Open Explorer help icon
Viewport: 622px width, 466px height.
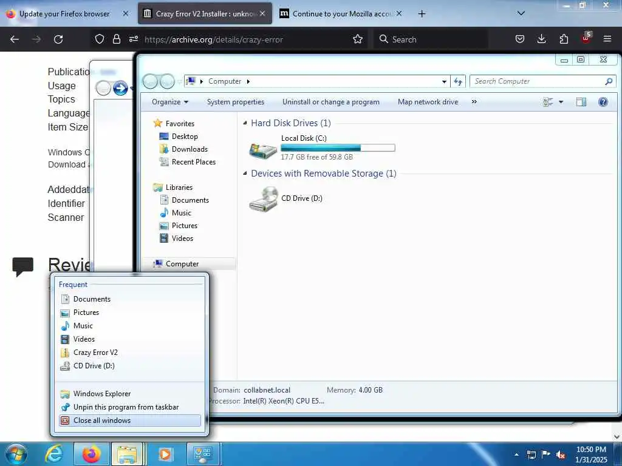pos(603,102)
